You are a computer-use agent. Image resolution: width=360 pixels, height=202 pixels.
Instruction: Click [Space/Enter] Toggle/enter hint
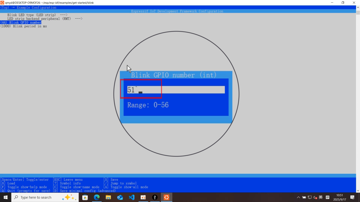(24, 180)
